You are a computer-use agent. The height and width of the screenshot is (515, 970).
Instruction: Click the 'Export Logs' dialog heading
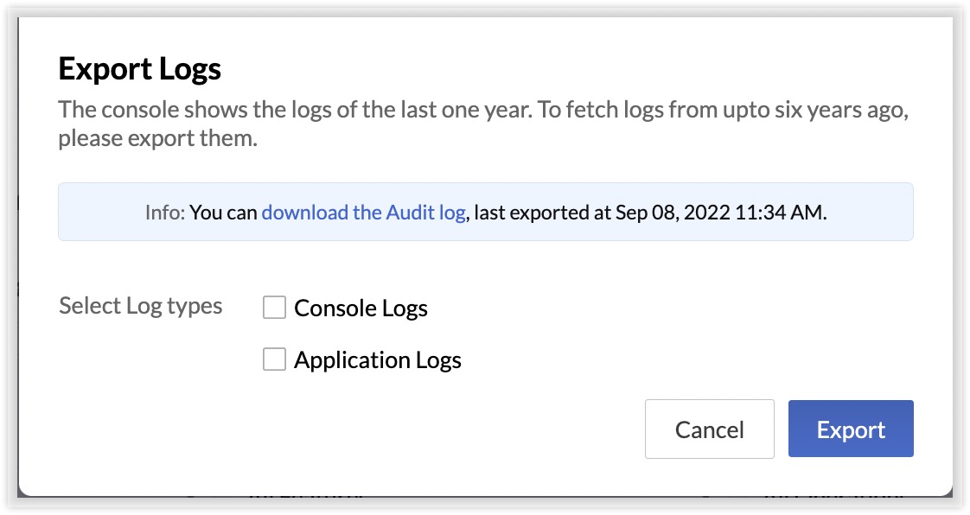pyautogui.click(x=140, y=68)
